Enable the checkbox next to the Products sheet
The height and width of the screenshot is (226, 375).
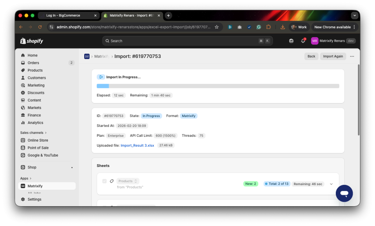[x=104, y=181]
